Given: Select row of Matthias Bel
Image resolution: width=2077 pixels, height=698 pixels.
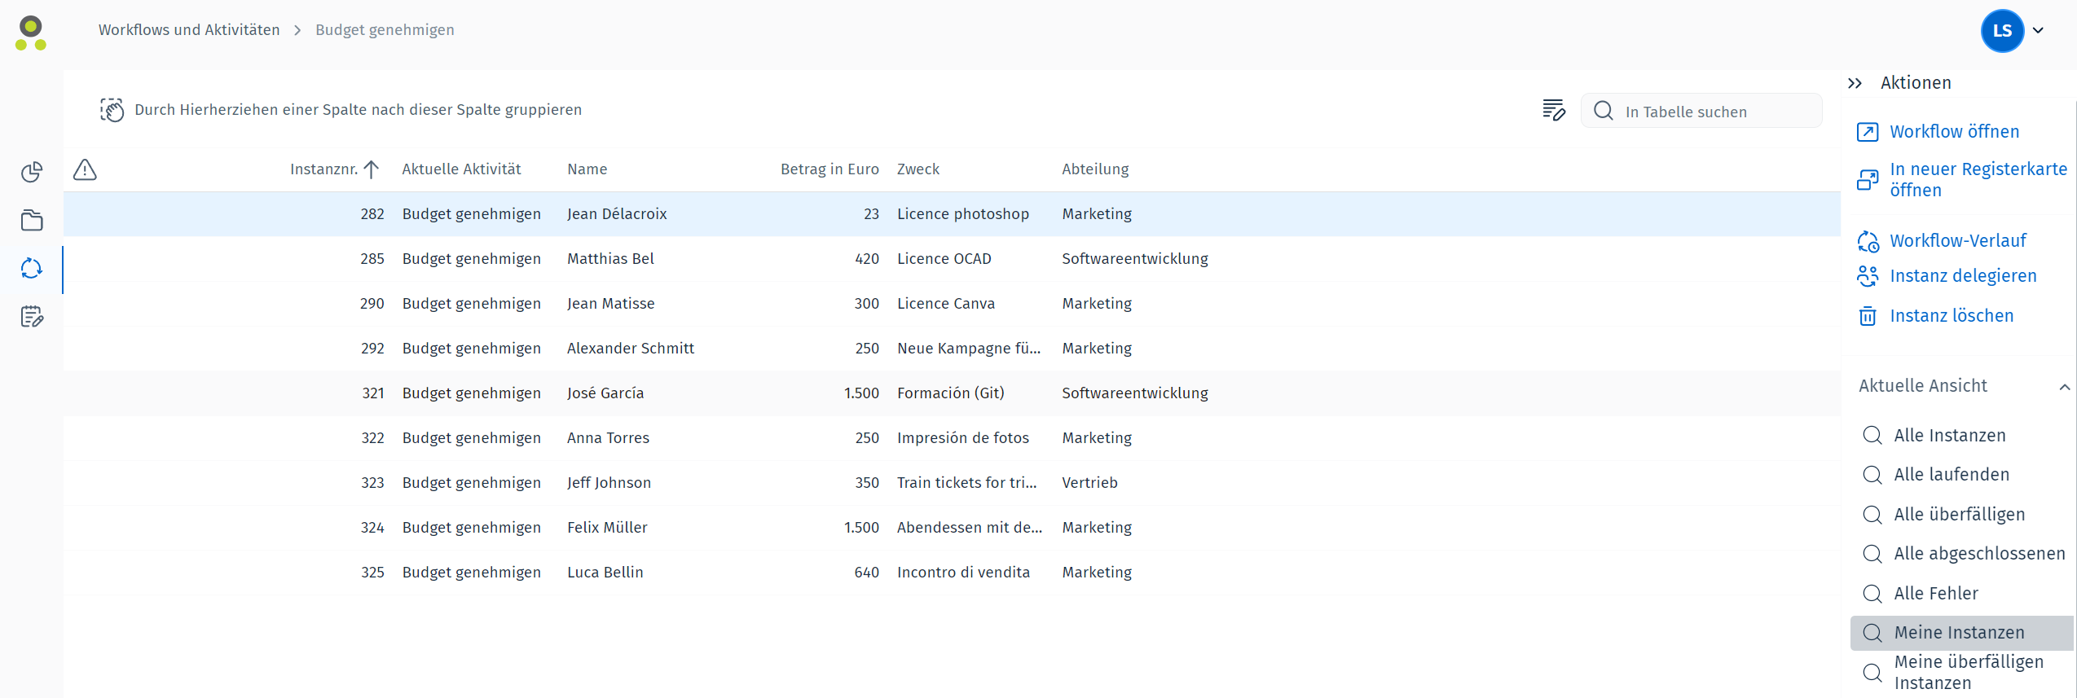Looking at the screenshot, I should click(952, 259).
